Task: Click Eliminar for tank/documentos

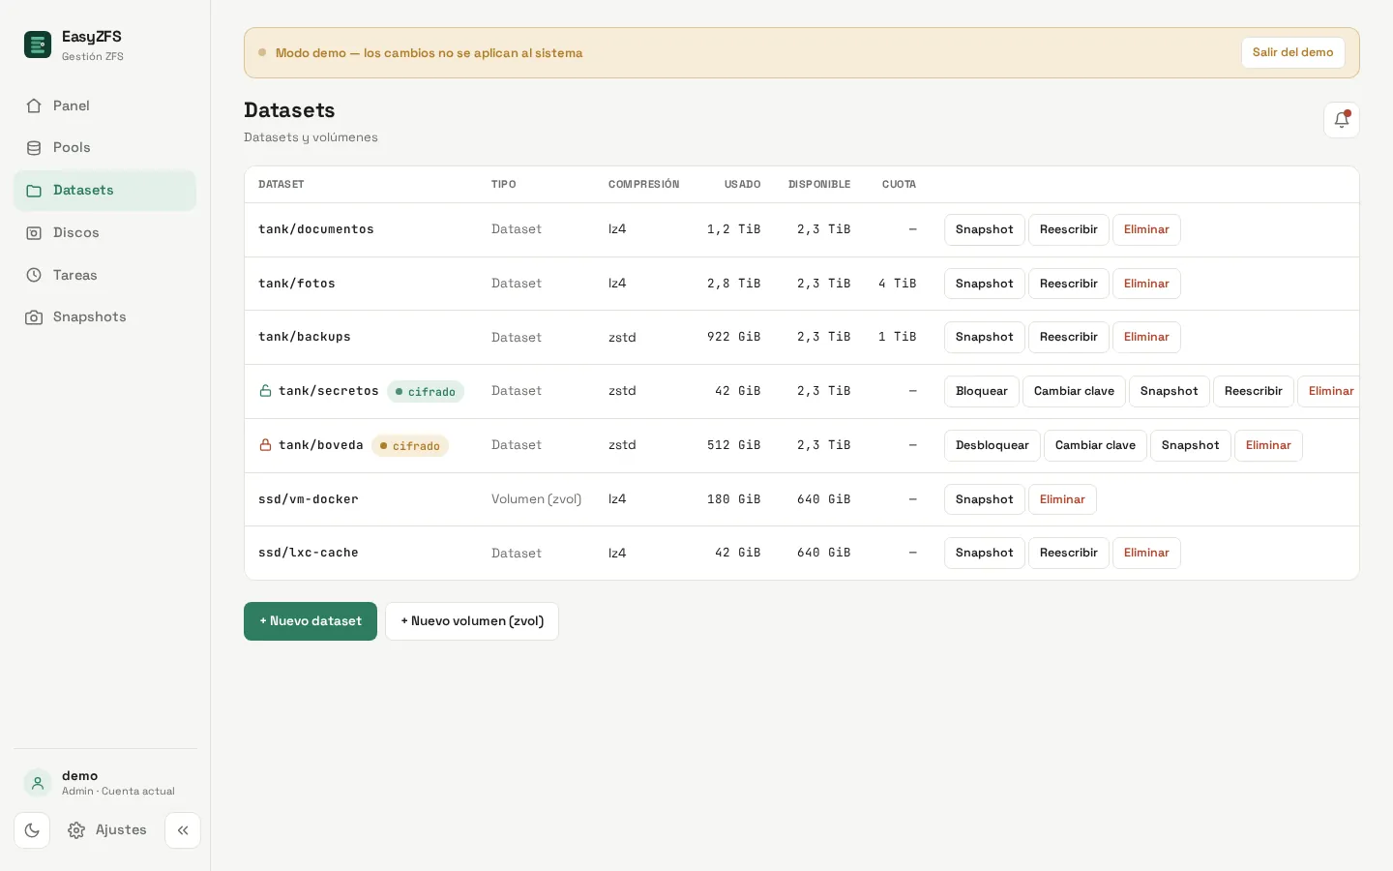Action: (x=1146, y=229)
